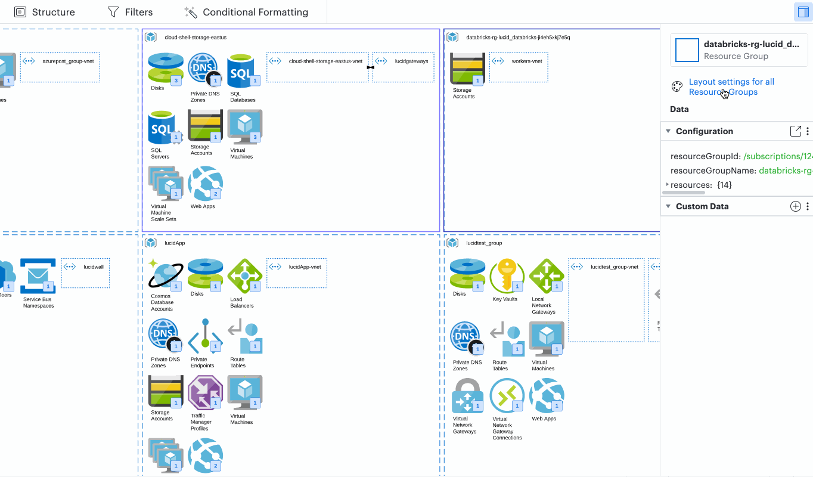The height and width of the screenshot is (477, 813).
Task: Expand the resources {14} entry
Action: [668, 184]
